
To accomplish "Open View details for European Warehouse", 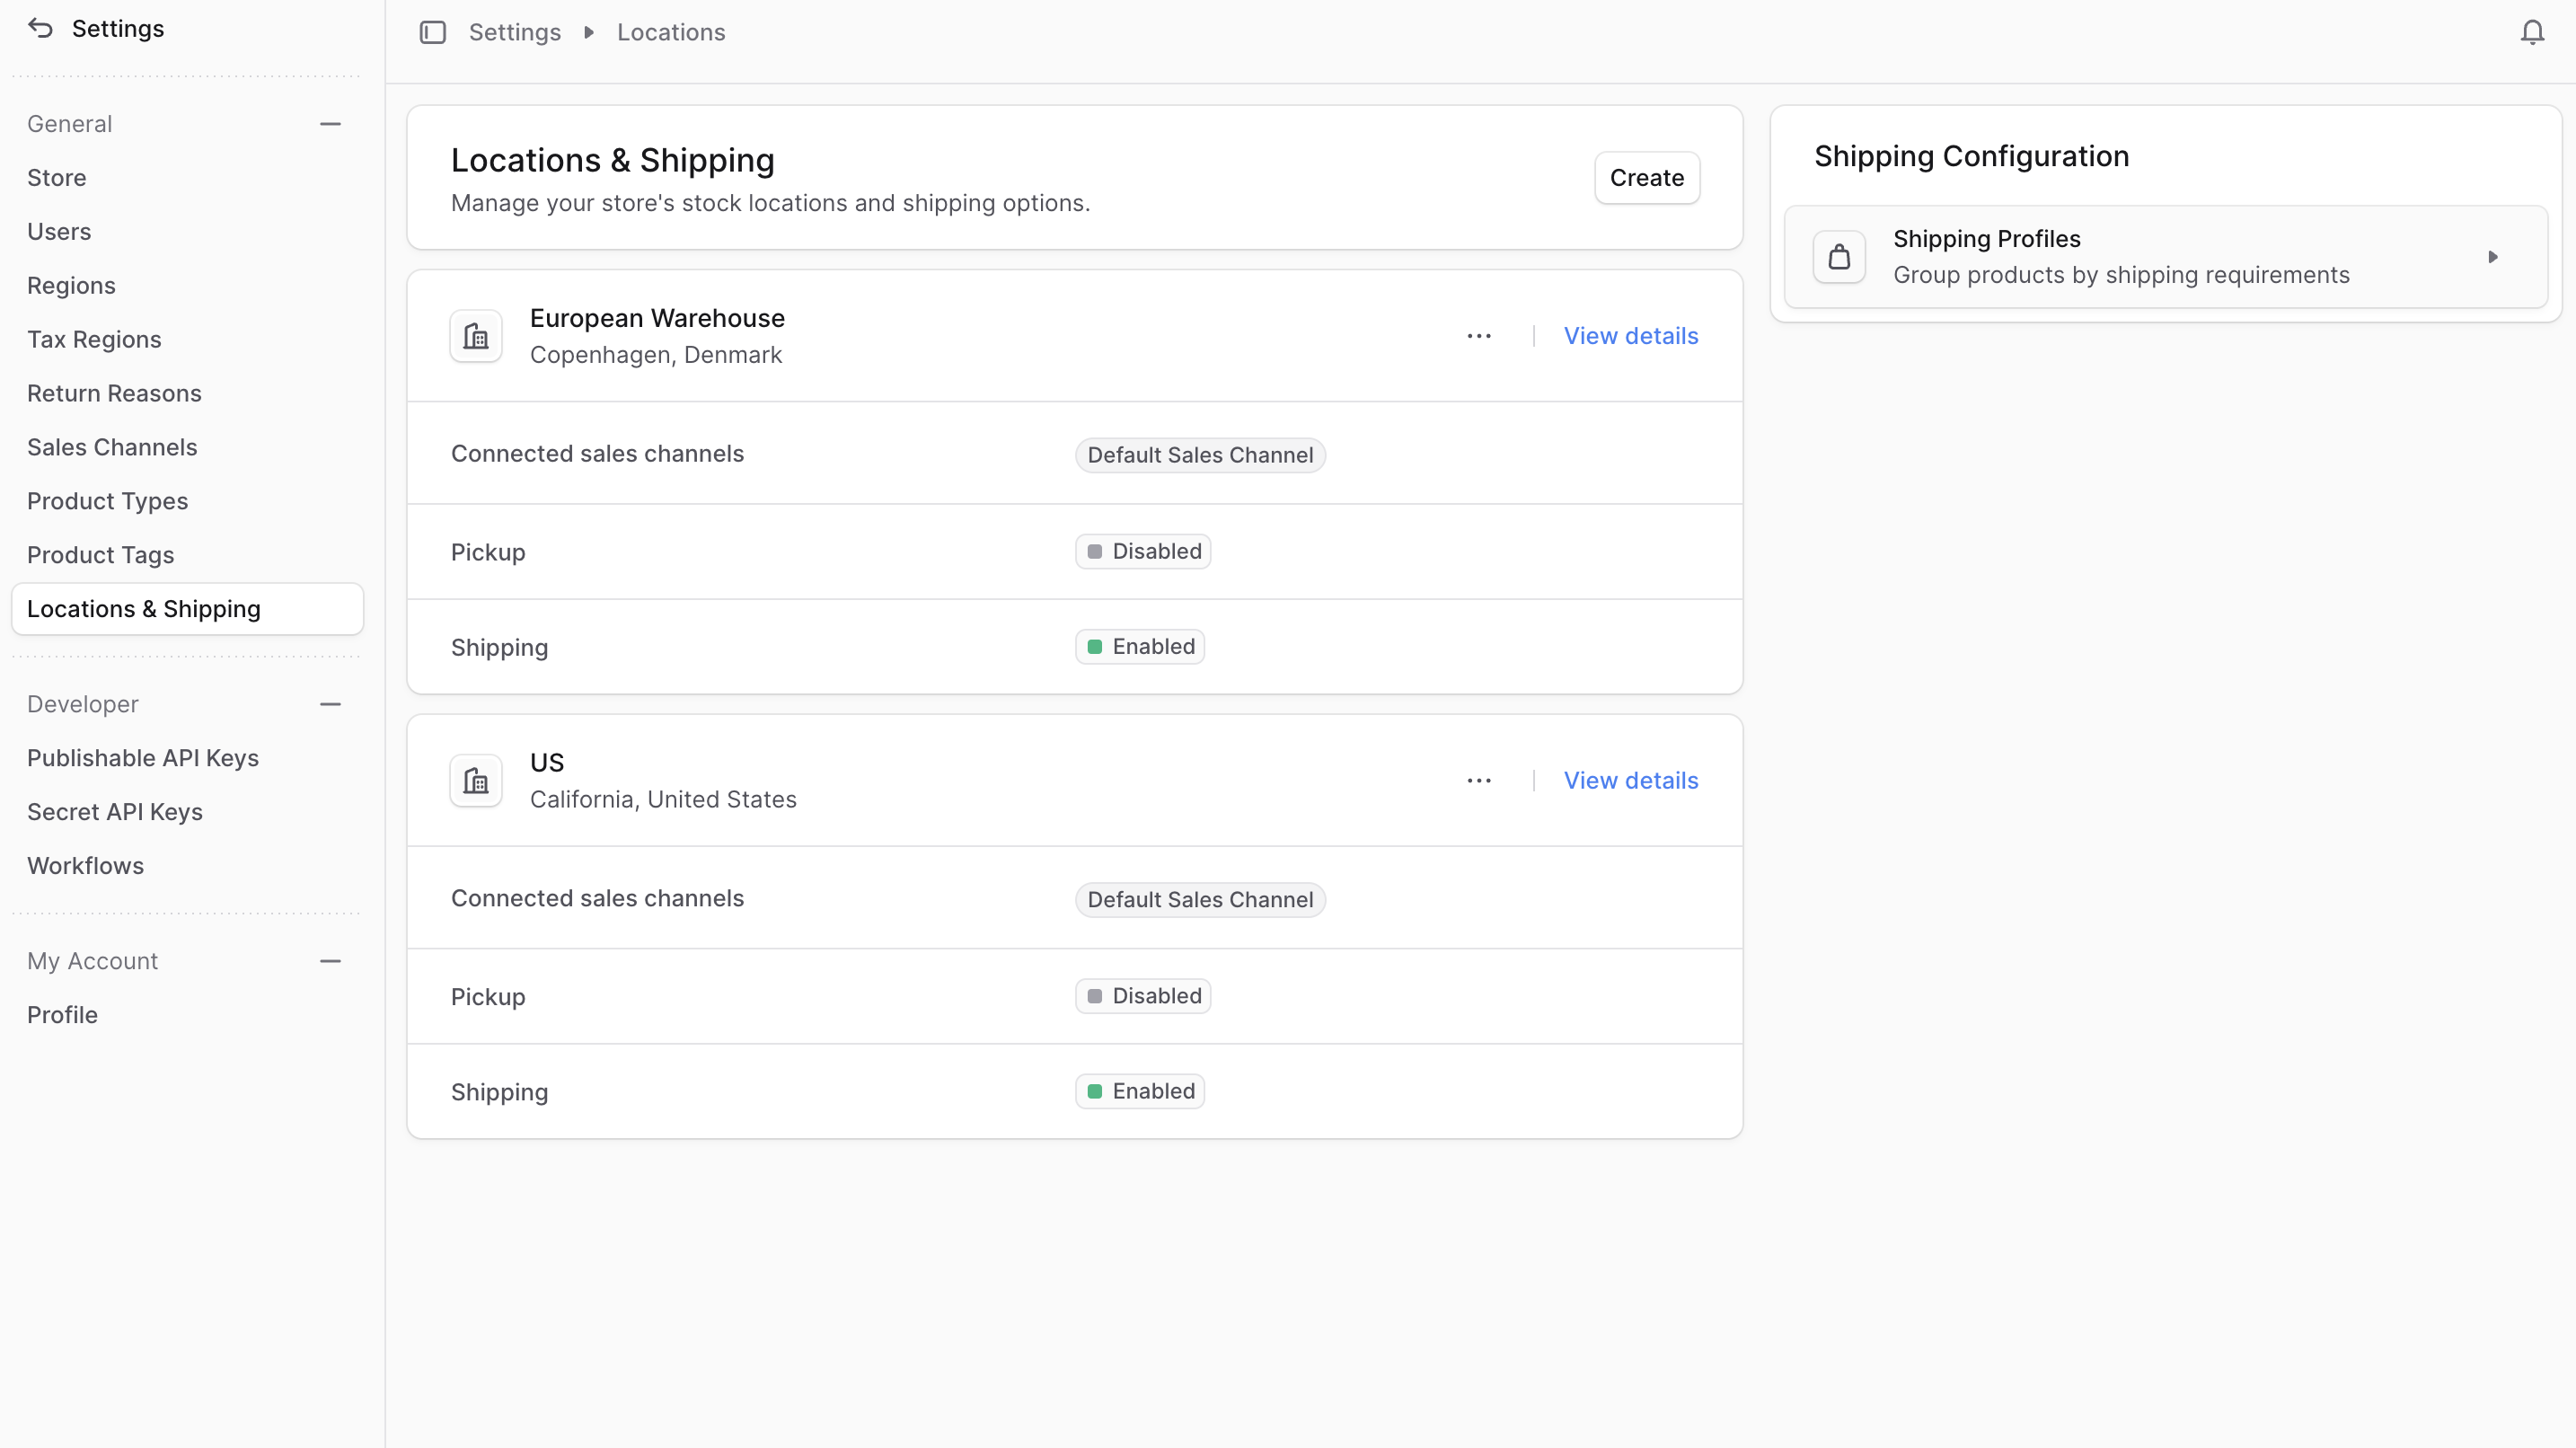I will (1631, 336).
